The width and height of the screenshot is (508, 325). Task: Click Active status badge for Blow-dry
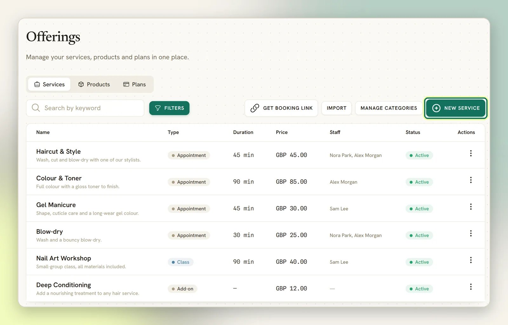click(419, 235)
